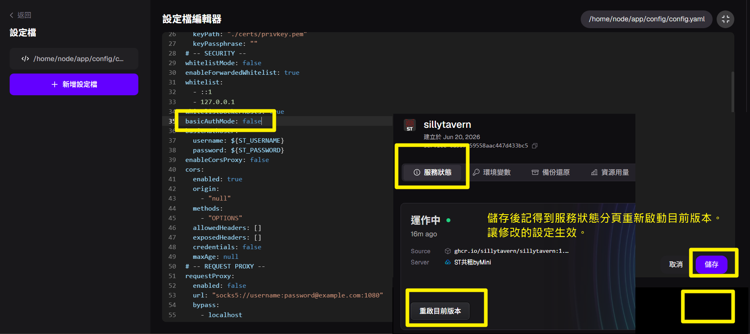This screenshot has height=334, width=750.
Task: Go back using the 返回 link
Action: pyautogui.click(x=21, y=15)
